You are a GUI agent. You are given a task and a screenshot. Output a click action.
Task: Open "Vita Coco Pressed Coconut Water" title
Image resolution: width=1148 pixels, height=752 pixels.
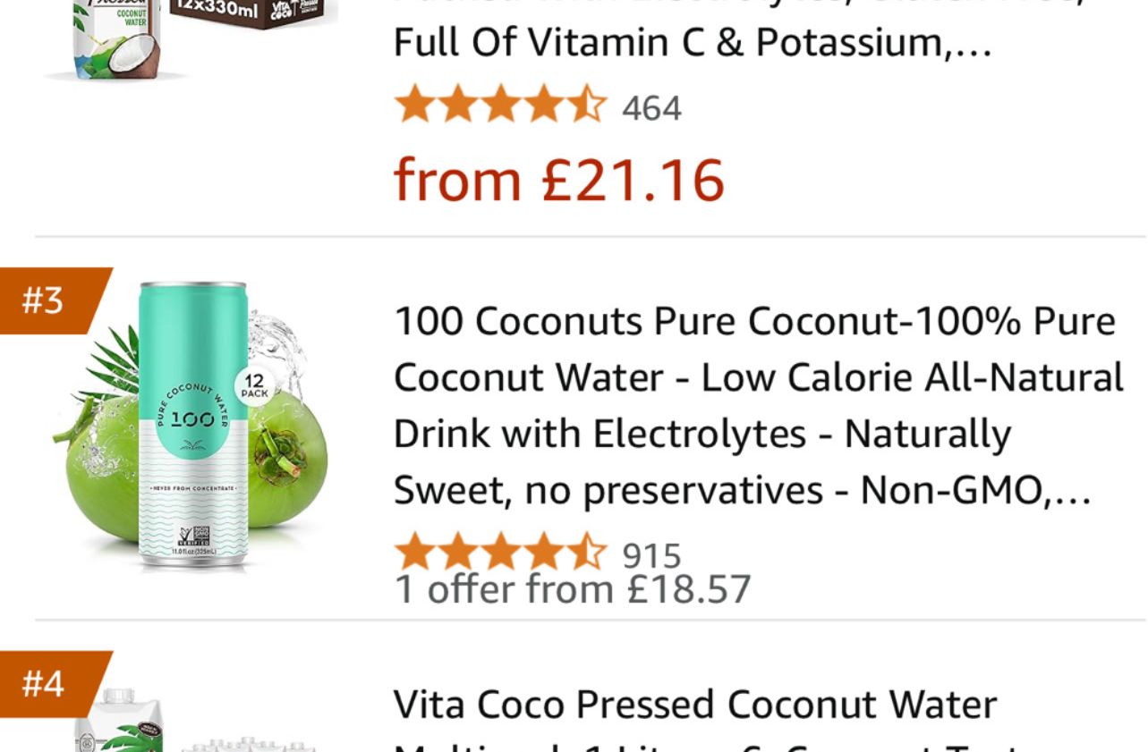coord(694,705)
